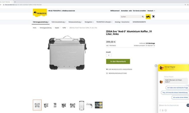Click the search magnifier icon
Image resolution: width=189 pixels, height=113 pixels.
point(143,17)
